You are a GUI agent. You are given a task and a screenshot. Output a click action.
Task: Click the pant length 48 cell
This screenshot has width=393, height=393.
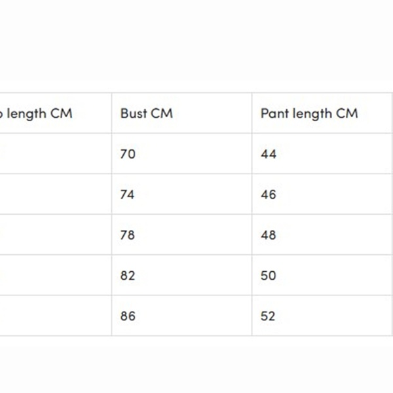point(269,235)
